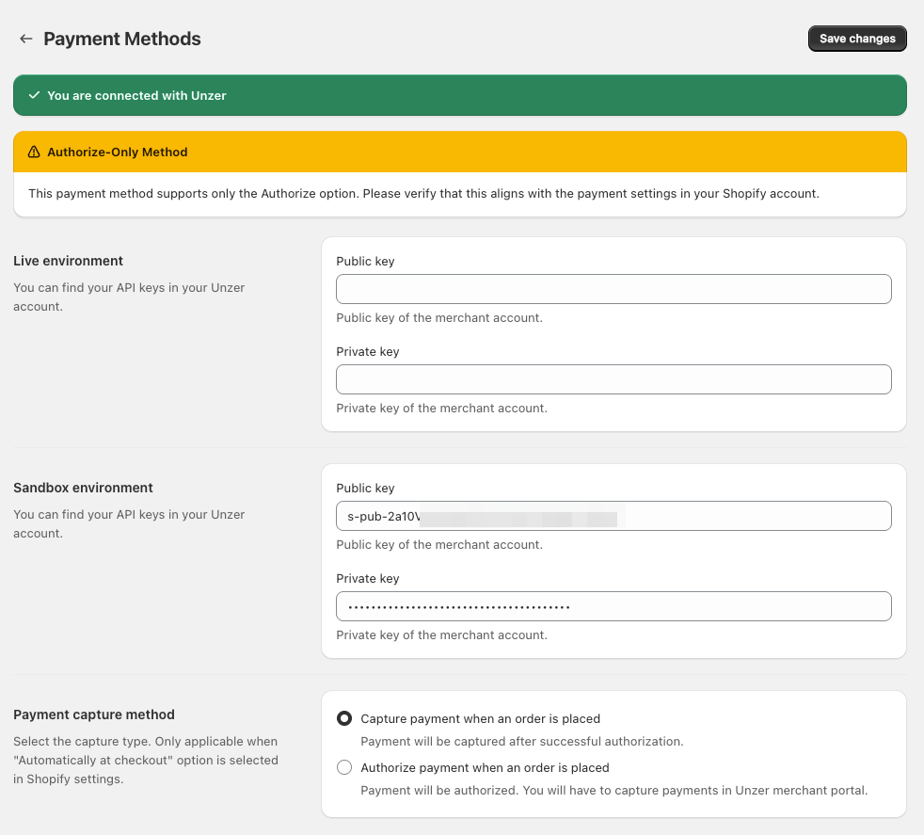The image size is (924, 835).
Task: Focus the Live environment Public key field
Action: (x=613, y=289)
